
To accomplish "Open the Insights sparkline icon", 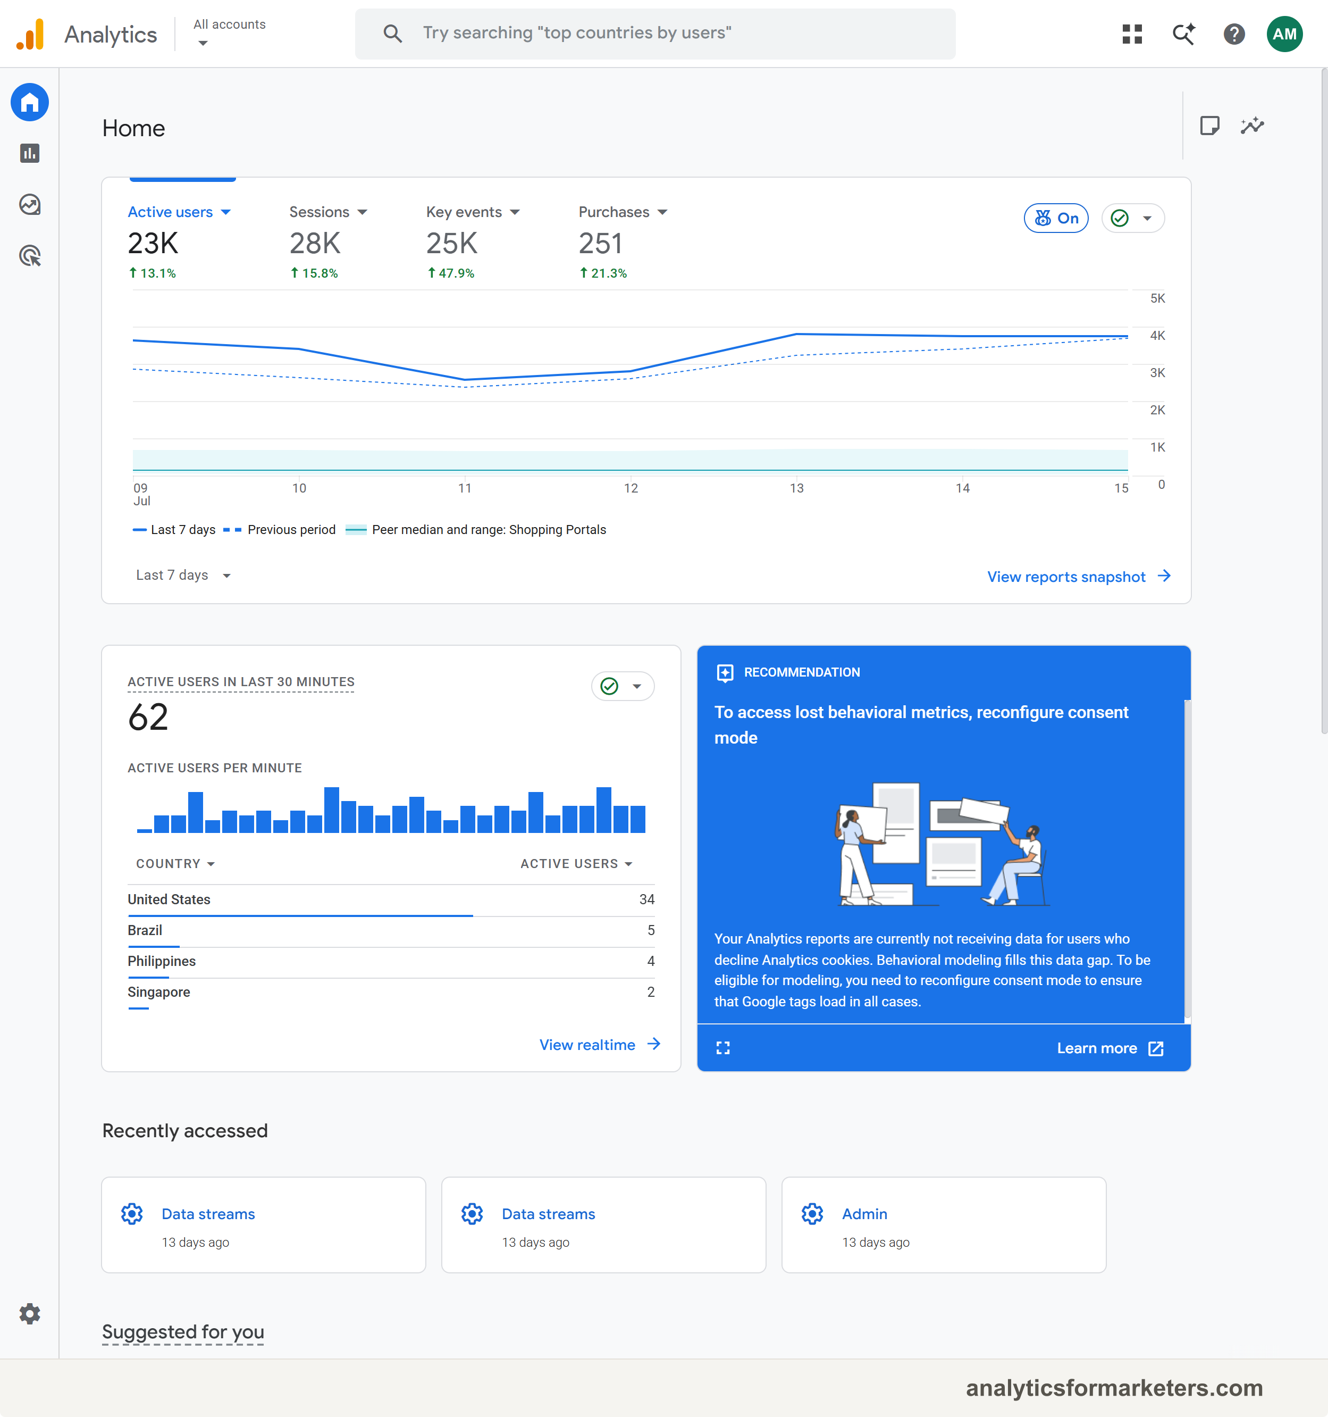I will coord(1252,126).
